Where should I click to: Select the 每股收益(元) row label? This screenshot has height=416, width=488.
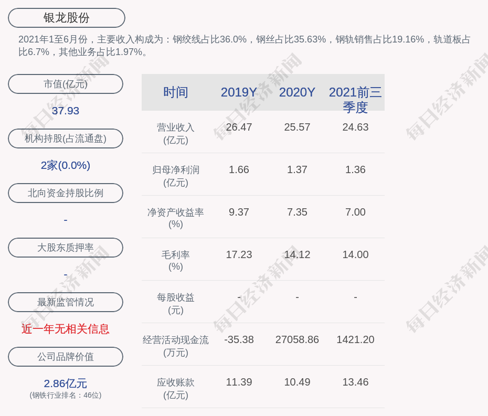click(176, 304)
